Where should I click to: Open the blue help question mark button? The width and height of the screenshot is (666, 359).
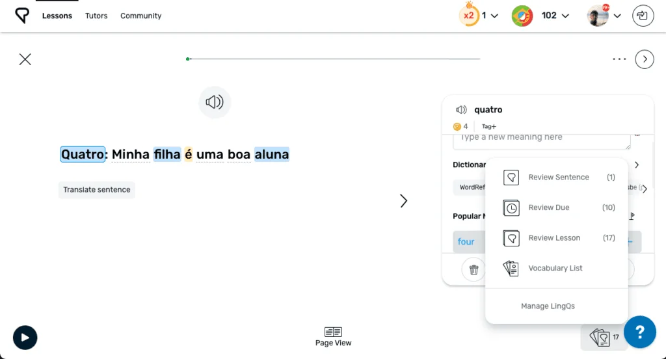pyautogui.click(x=639, y=332)
